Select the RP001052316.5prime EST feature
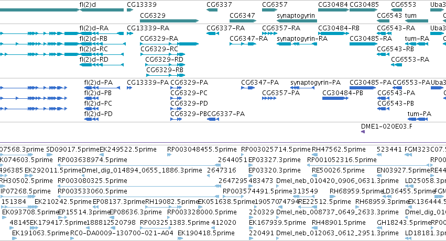The height and width of the screenshot is (241, 446). [368, 165]
